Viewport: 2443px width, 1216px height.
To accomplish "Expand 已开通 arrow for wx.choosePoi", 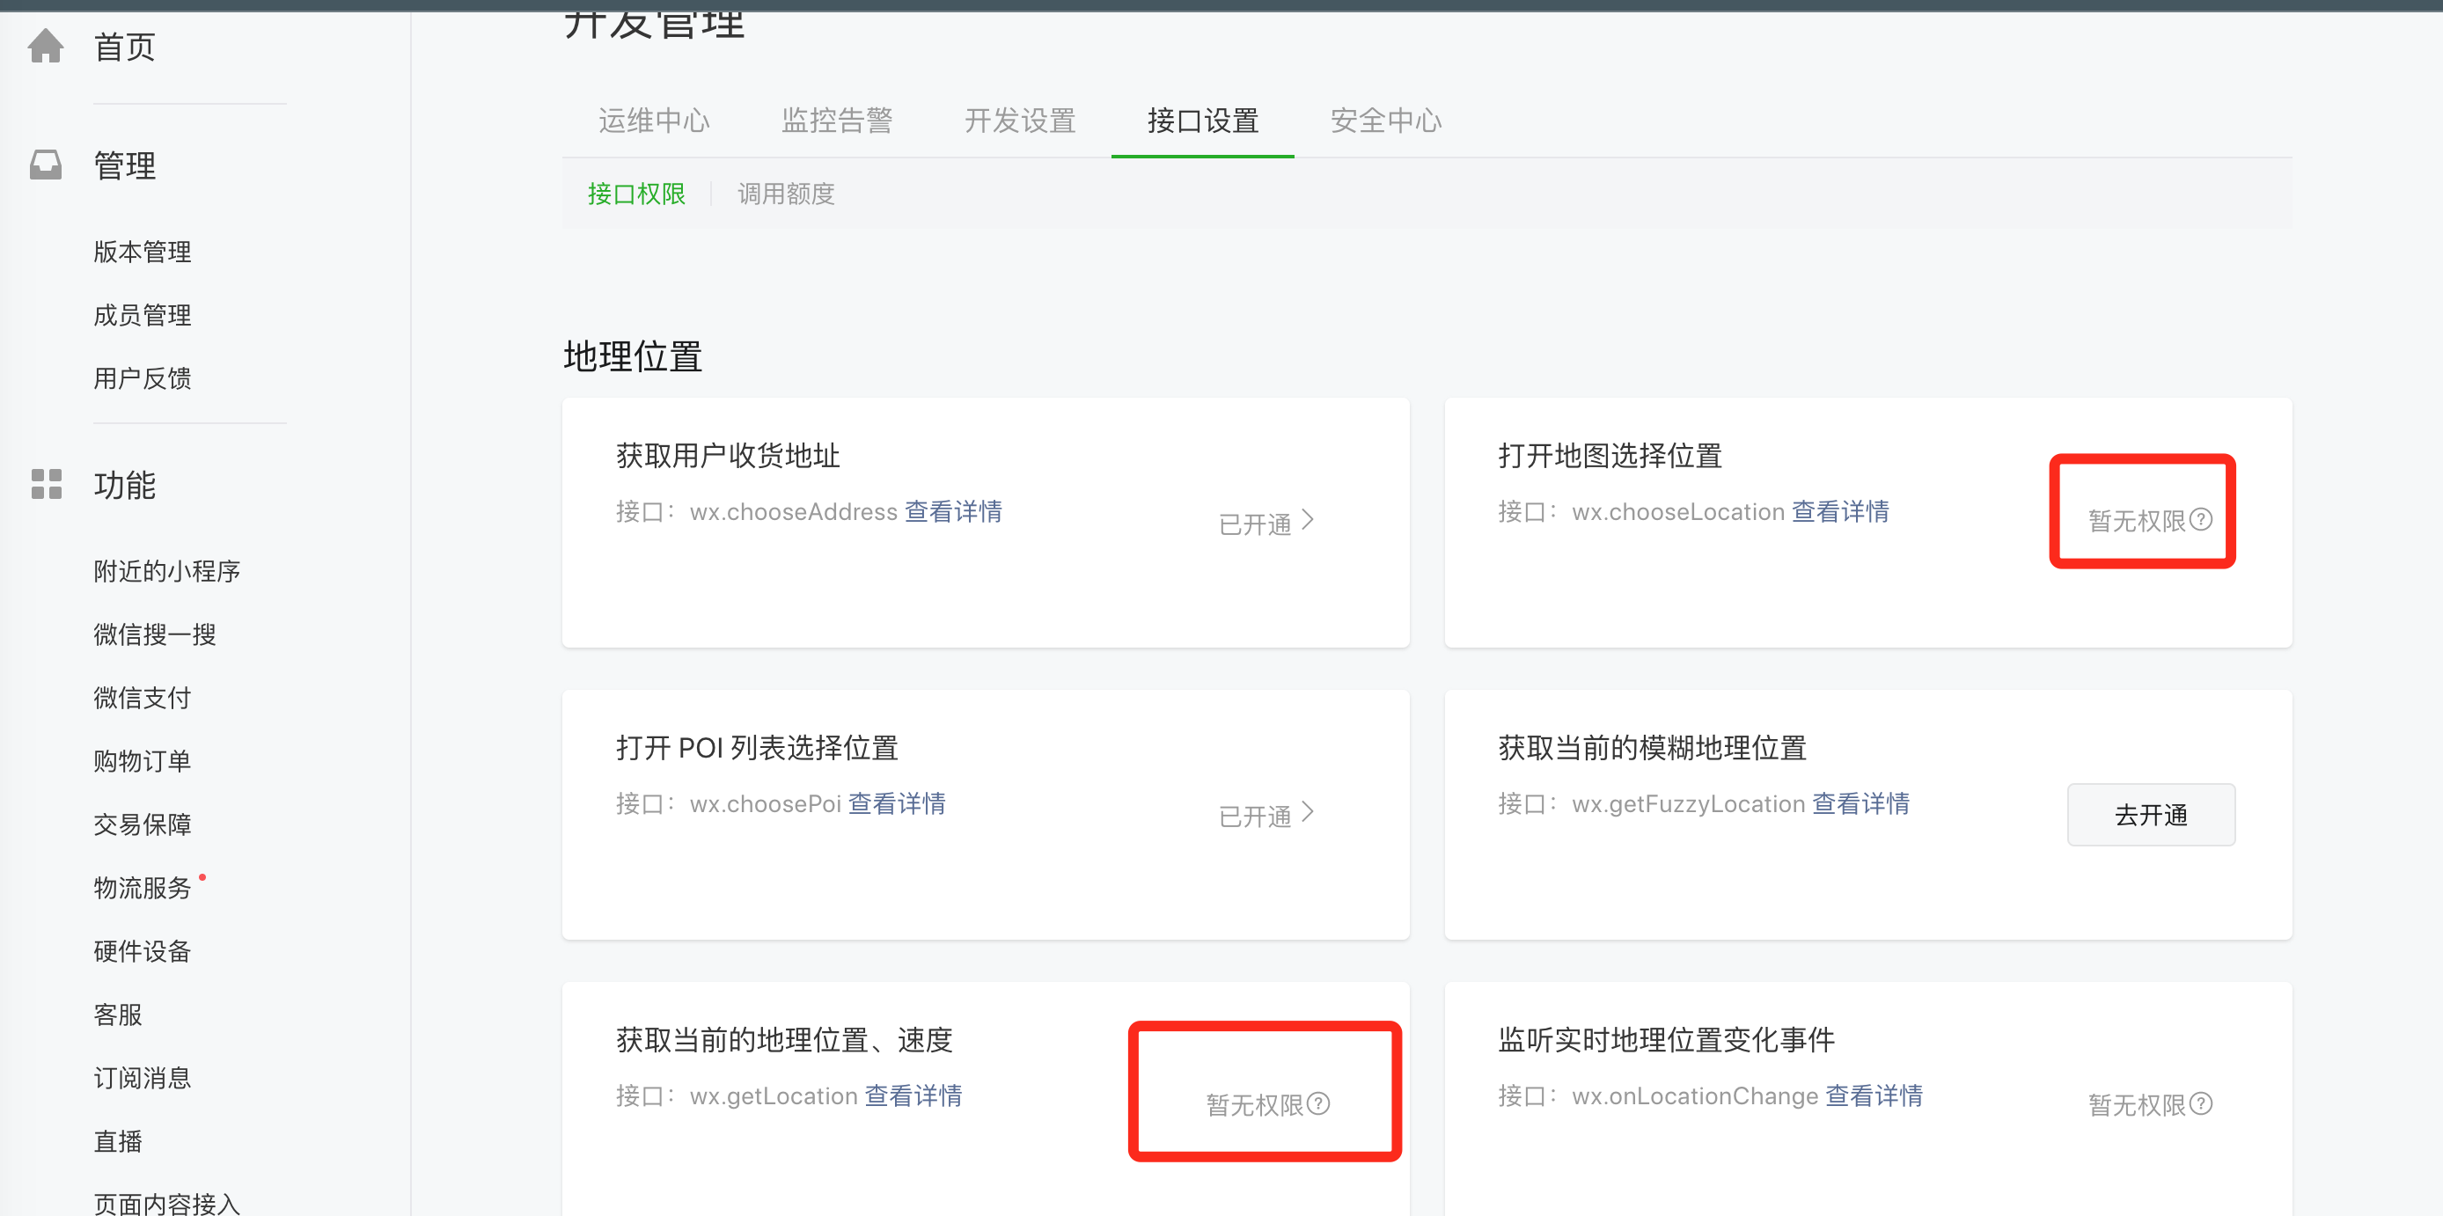I will click(1308, 812).
